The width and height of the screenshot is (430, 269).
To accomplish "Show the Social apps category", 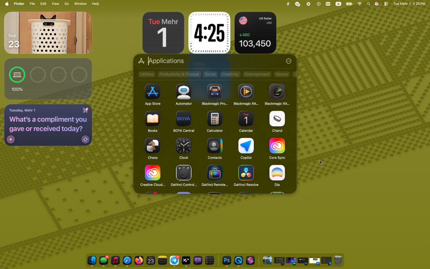I will tap(210, 74).
